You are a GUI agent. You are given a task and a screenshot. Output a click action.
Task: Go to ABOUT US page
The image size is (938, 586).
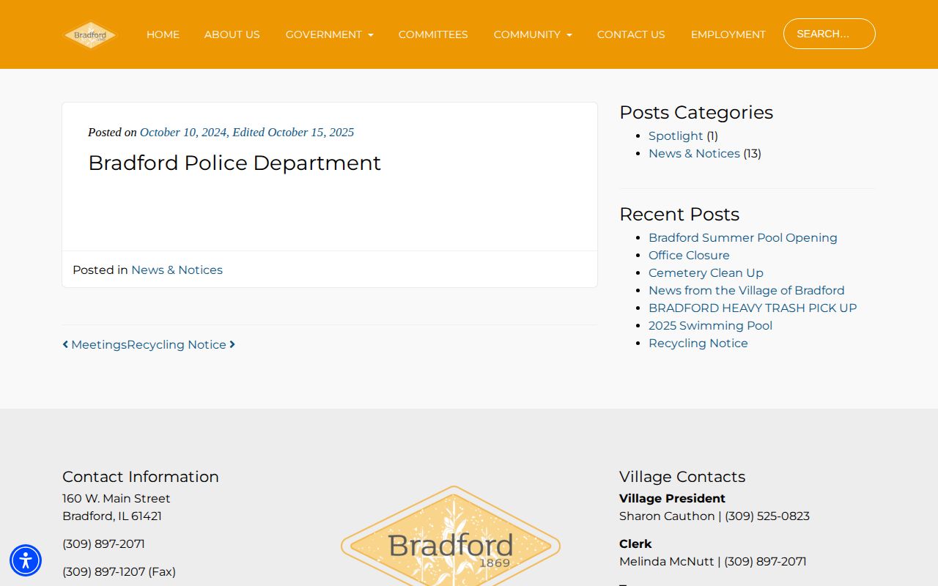click(232, 34)
